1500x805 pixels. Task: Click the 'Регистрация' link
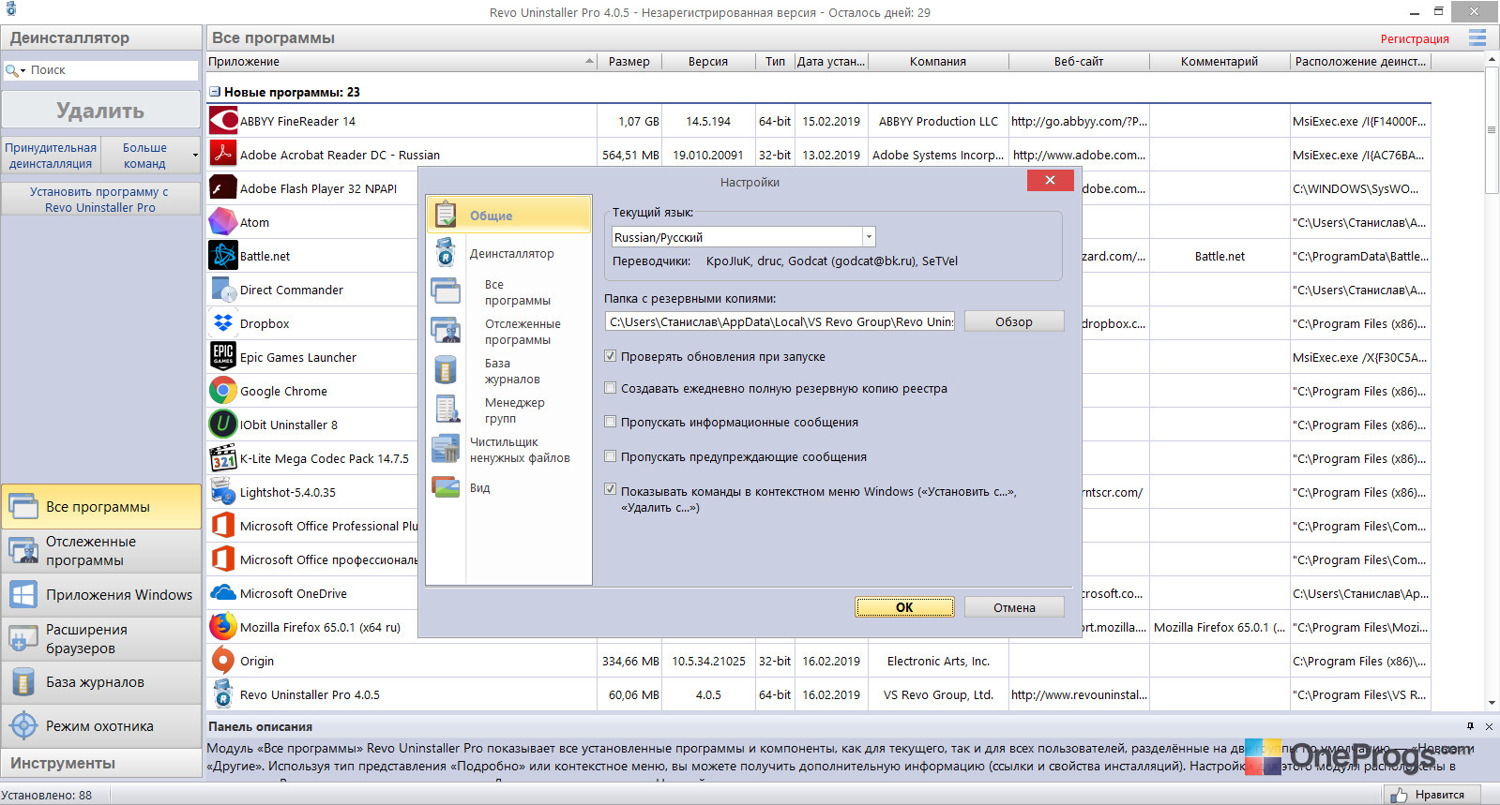[1415, 38]
